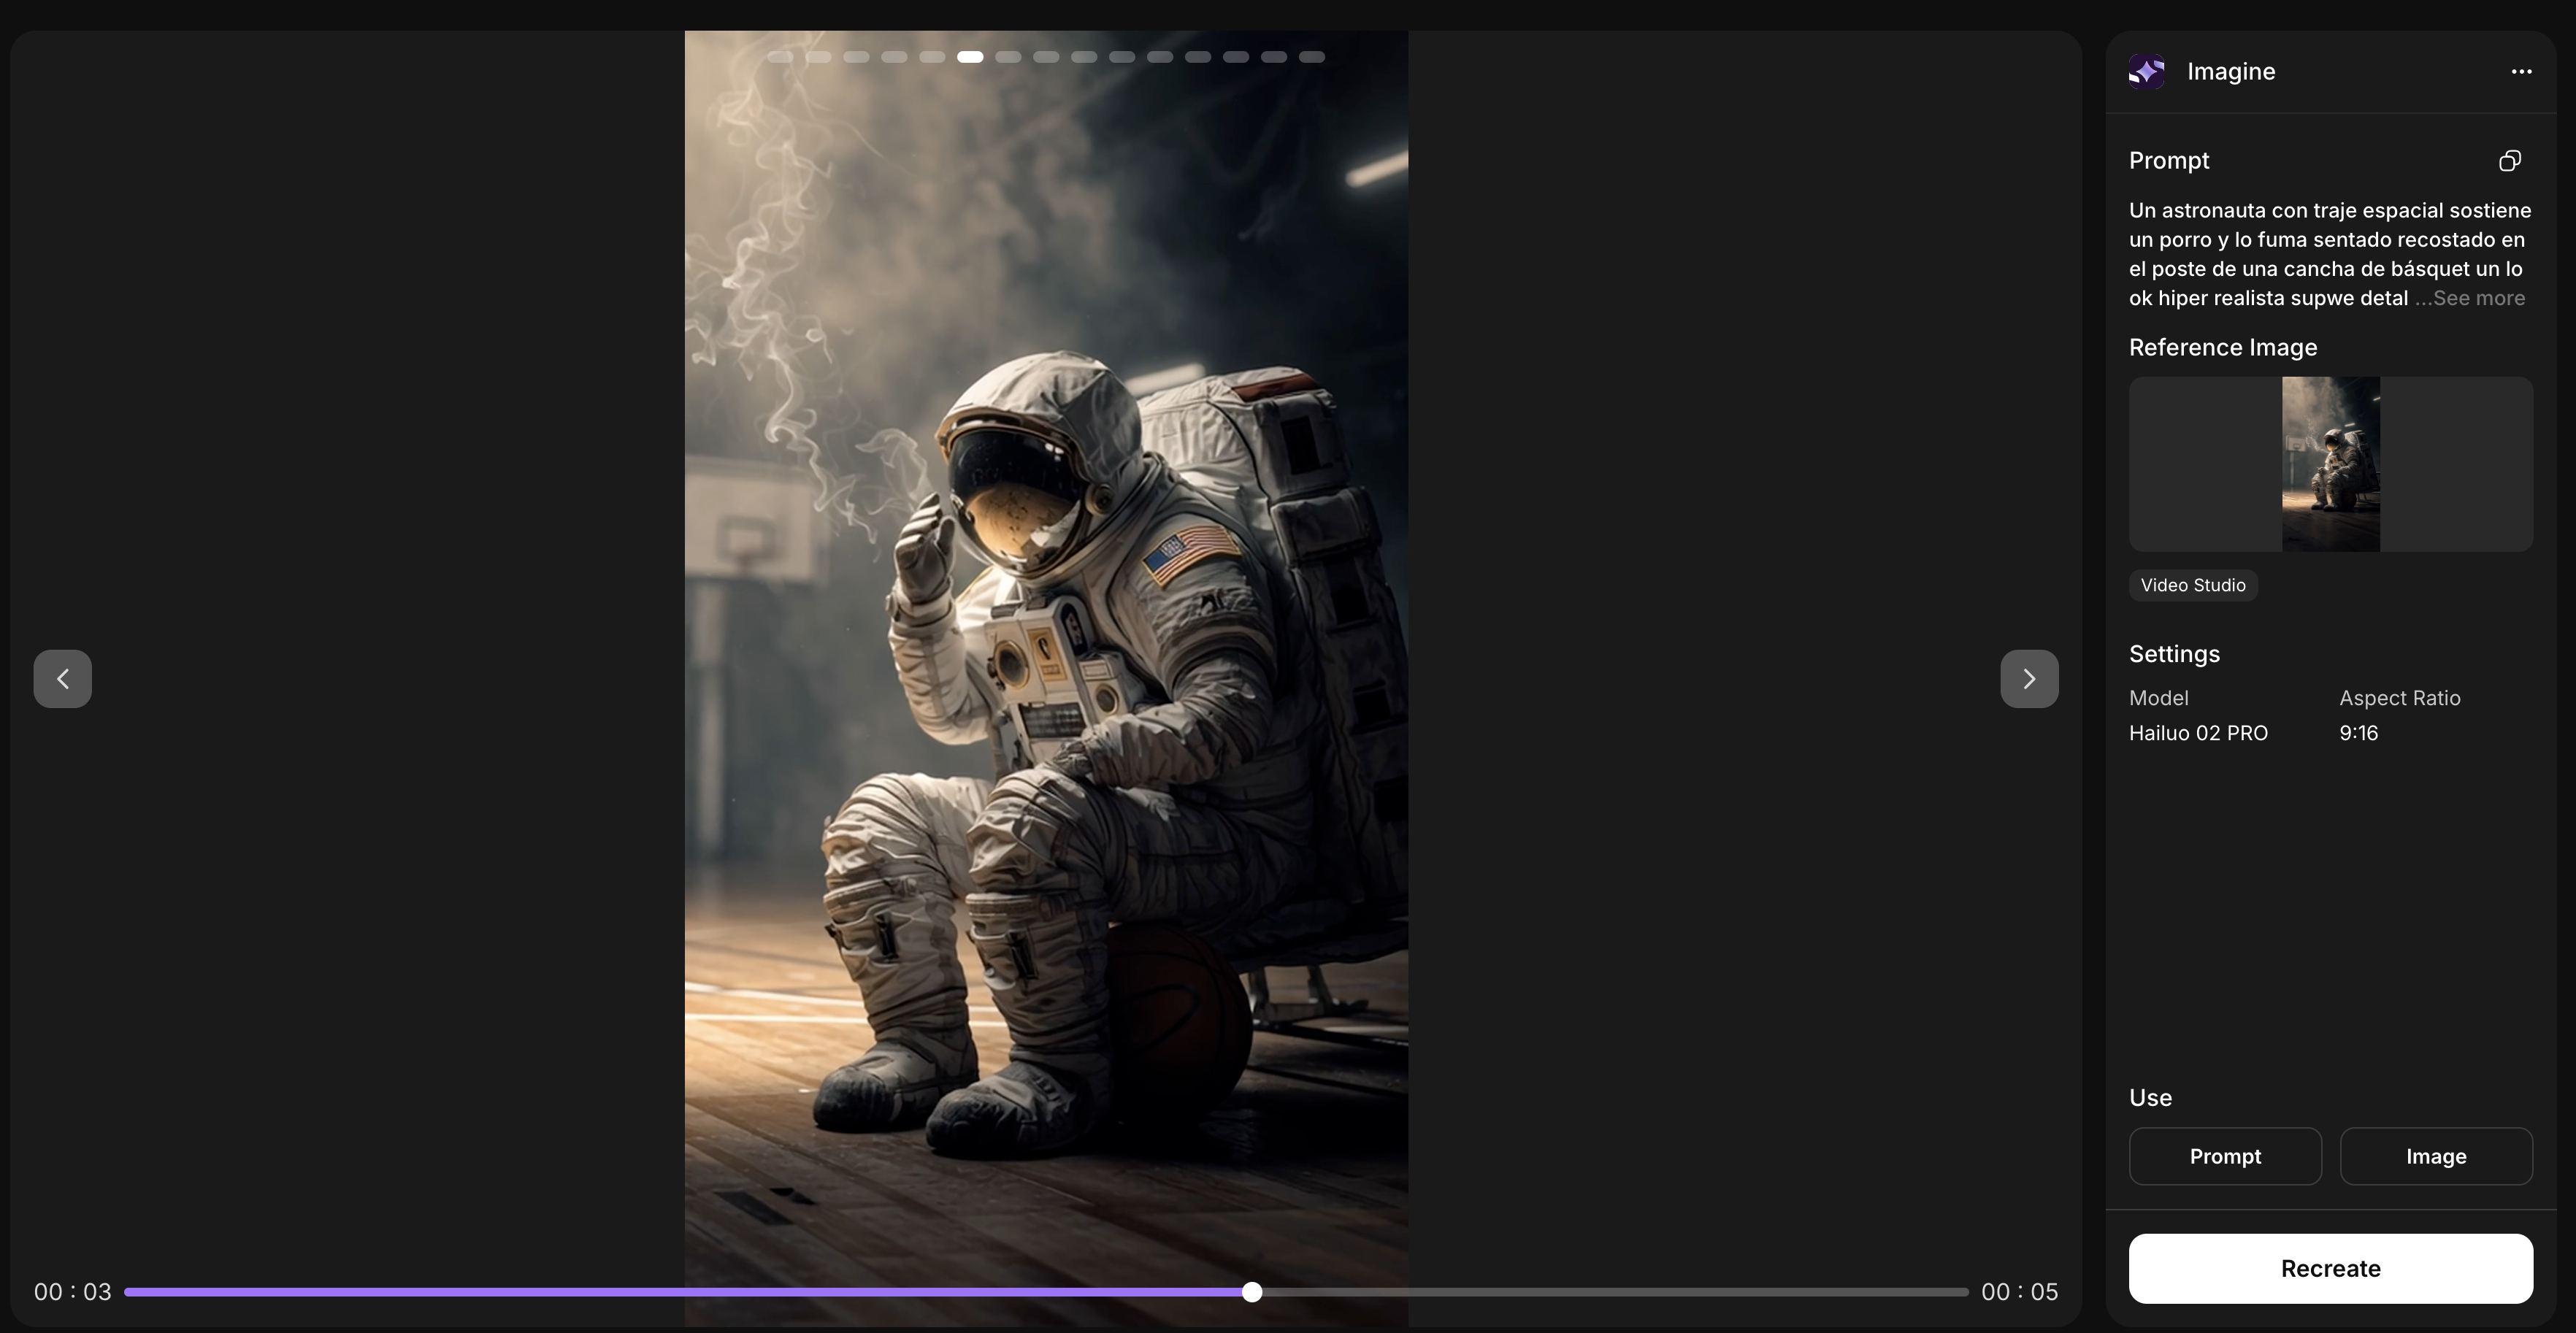Screen dimensions: 2576x1333
Task: Click the playhead on the purple progress bar
Action: (1252, 1292)
